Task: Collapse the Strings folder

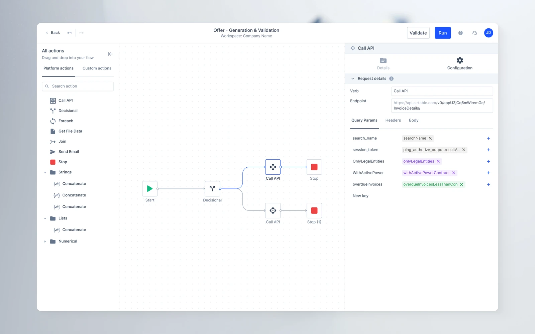Action: pyautogui.click(x=45, y=172)
